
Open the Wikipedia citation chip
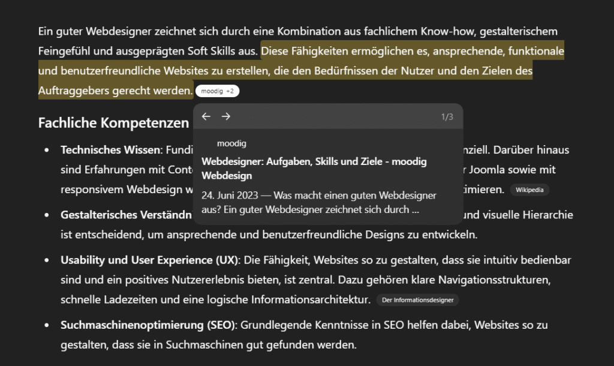pos(529,190)
